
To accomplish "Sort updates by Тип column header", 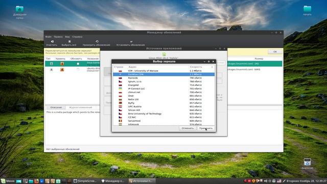I will (x=49, y=59).
